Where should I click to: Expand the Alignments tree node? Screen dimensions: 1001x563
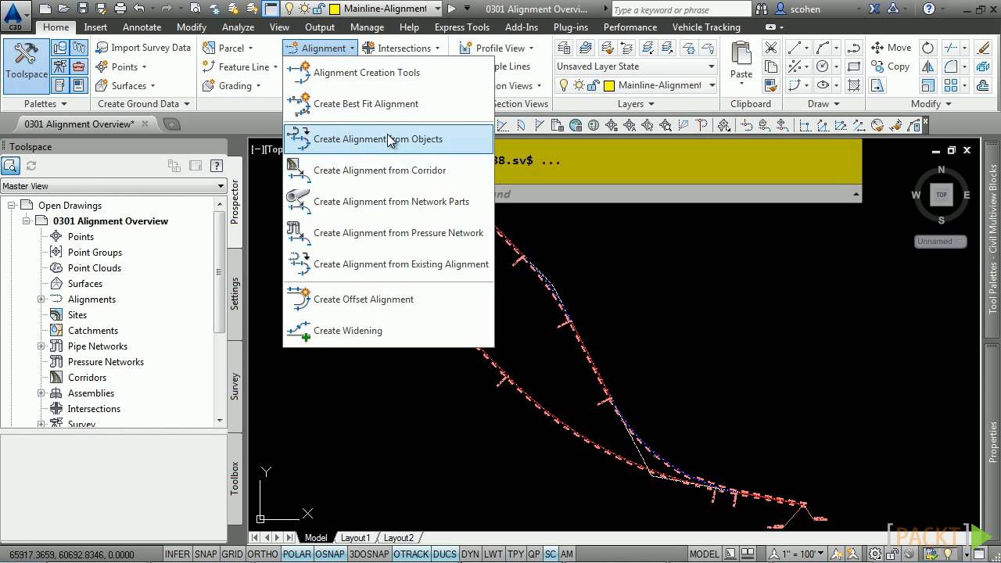tap(41, 299)
